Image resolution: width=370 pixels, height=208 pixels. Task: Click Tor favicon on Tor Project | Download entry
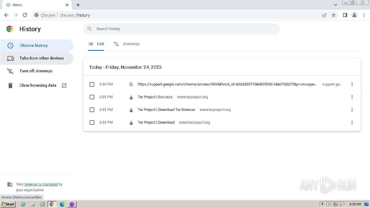coord(131,122)
